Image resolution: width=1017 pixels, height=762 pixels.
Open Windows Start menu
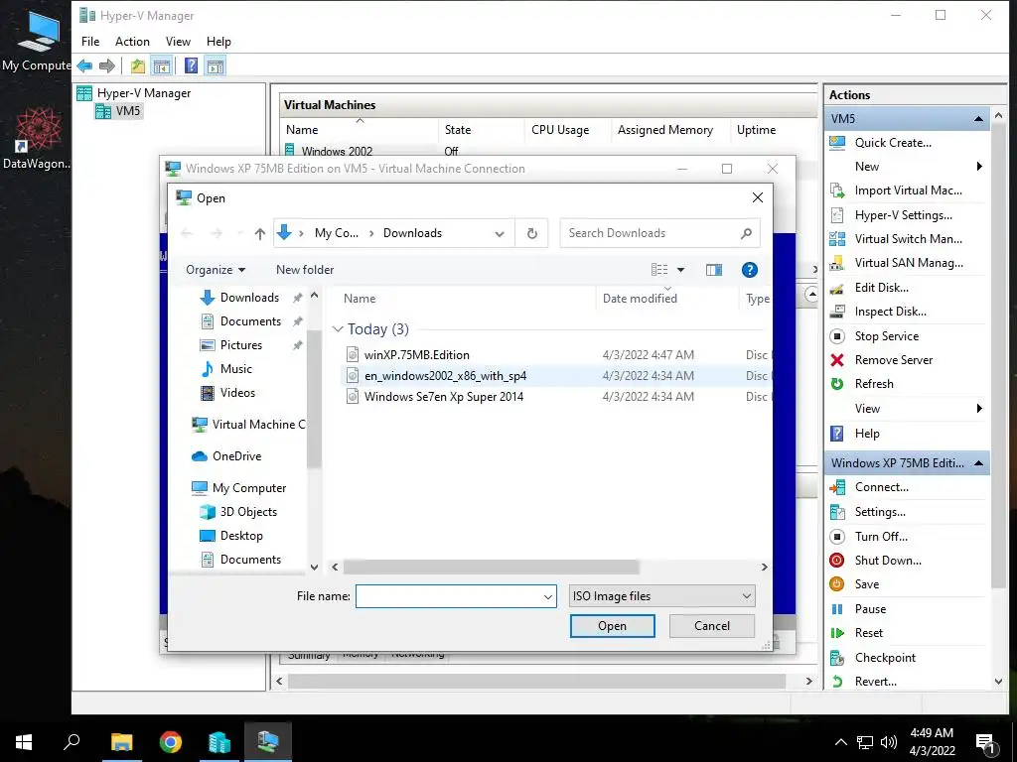[x=24, y=742]
